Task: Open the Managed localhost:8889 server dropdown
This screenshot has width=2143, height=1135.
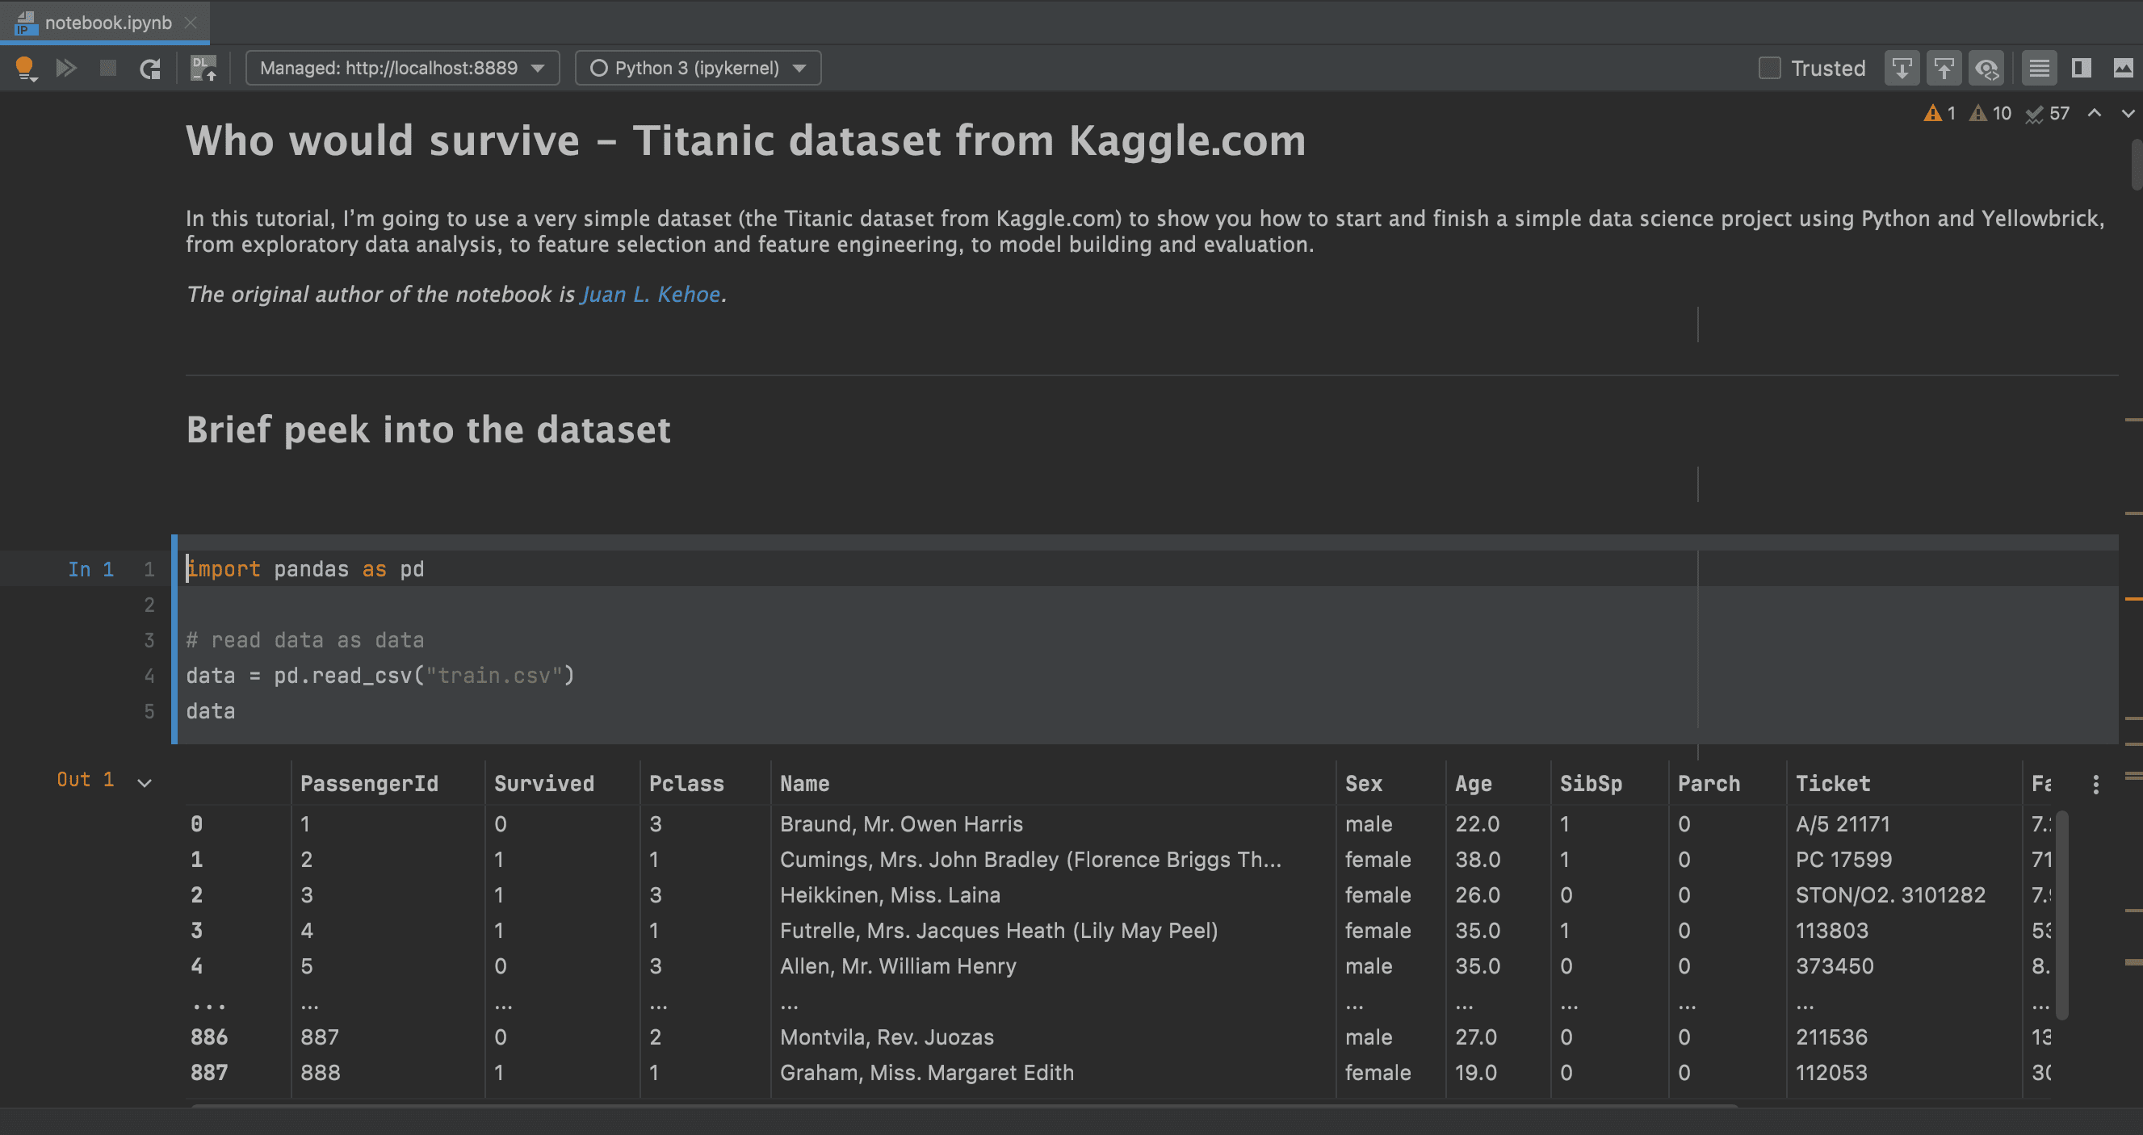Action: [402, 68]
